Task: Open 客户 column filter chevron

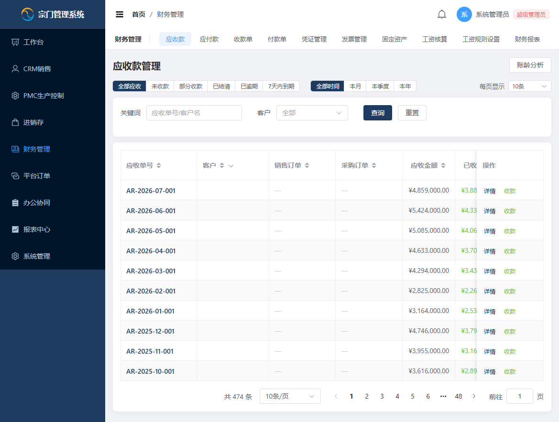Action: (x=231, y=166)
